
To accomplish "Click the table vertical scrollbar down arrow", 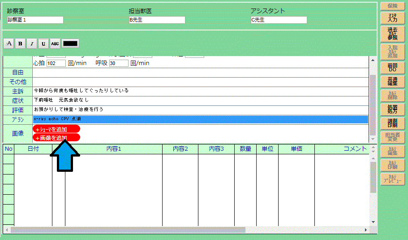I will coord(373,222).
